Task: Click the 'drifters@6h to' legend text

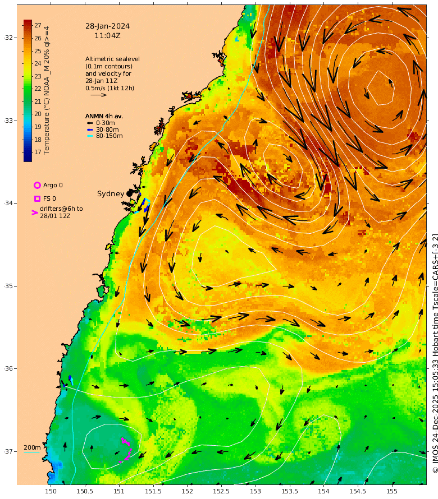Action: point(61,209)
